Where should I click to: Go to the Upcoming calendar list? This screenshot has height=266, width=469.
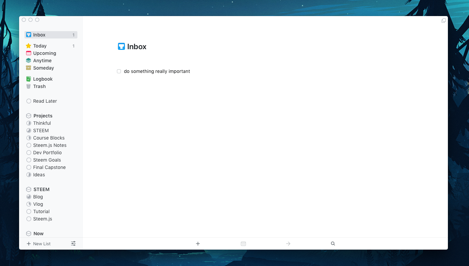coord(51,53)
